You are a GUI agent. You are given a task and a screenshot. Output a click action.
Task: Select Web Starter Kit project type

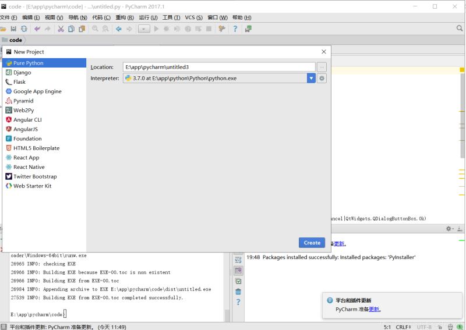click(x=44, y=186)
